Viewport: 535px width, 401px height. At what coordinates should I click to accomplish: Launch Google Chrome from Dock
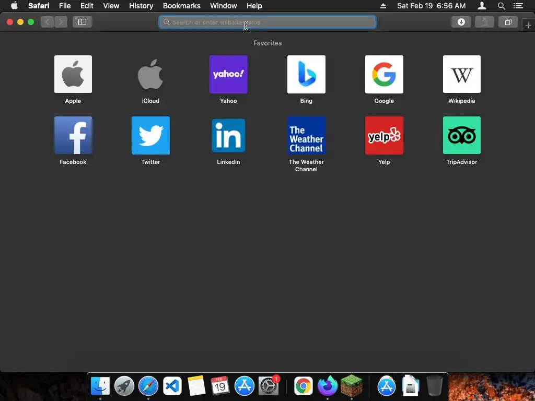[304, 386]
